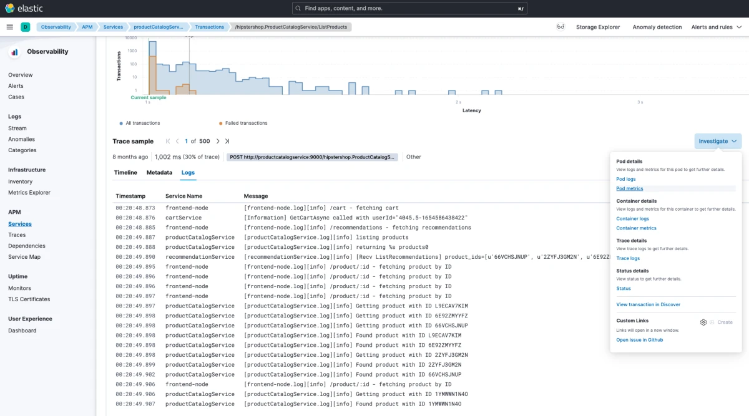Open TLS Certificates
749x416 pixels.
click(x=29, y=299)
